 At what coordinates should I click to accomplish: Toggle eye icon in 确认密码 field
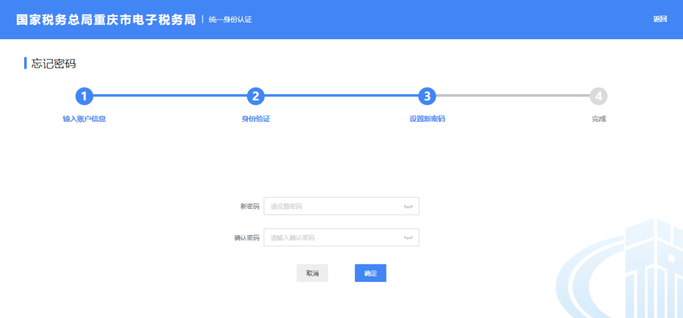pyautogui.click(x=408, y=238)
